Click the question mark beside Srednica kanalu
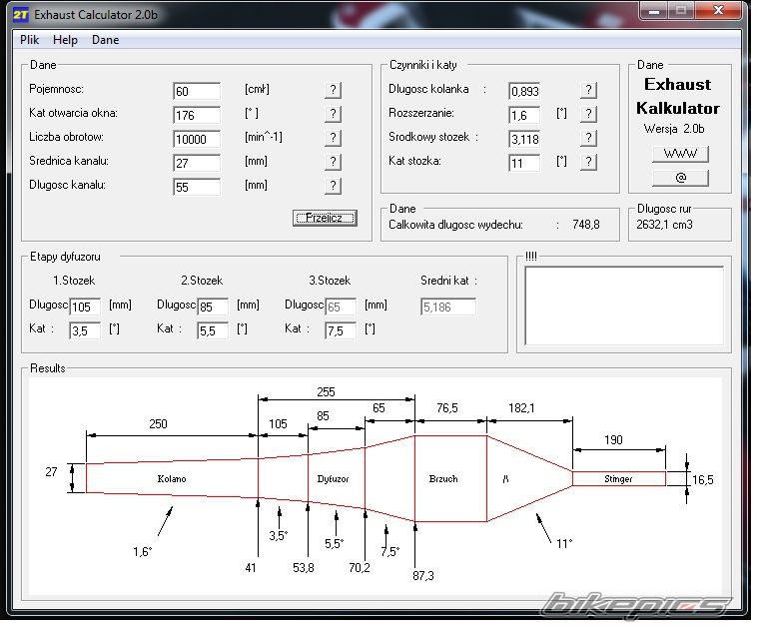The height and width of the screenshot is (629, 757). pos(333,162)
